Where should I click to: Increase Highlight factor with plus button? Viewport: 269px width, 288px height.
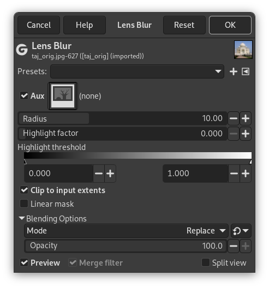(x=246, y=134)
